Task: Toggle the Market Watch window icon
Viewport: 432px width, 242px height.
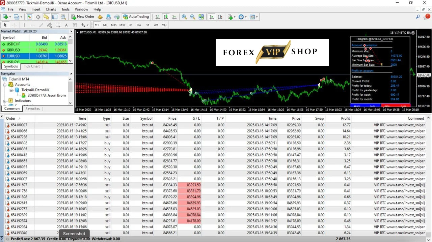Action: pos(29,17)
